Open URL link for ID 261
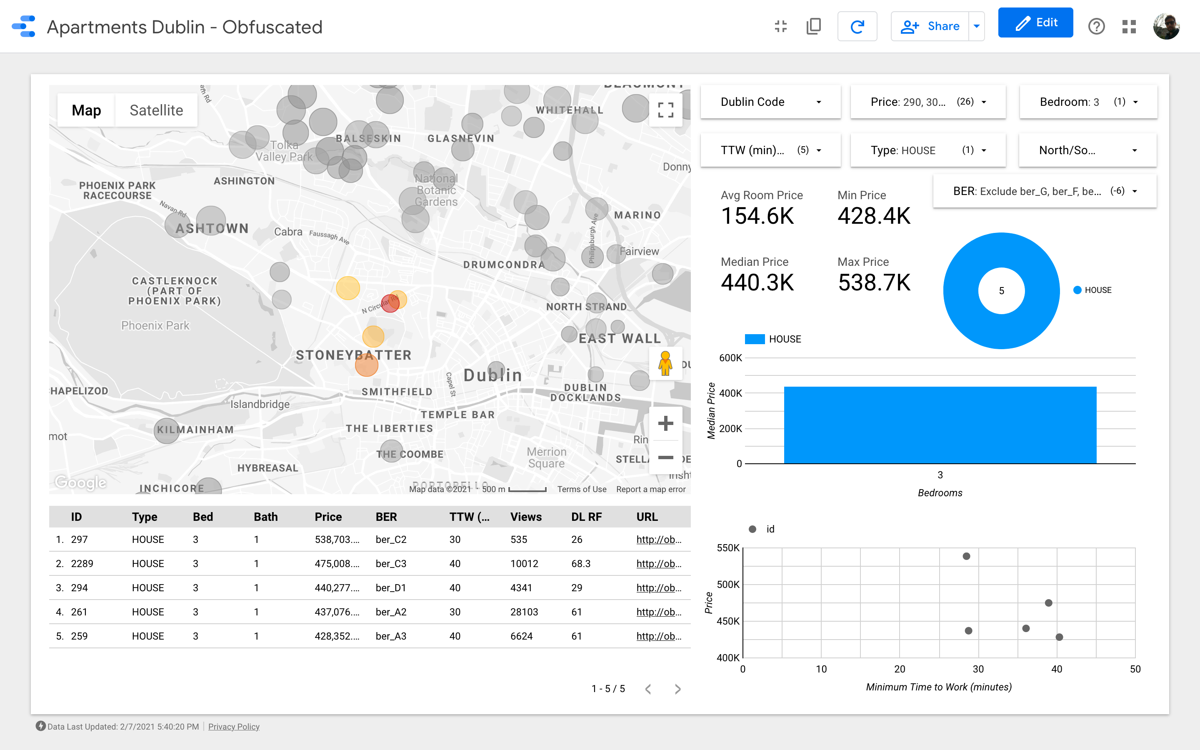 tap(659, 612)
